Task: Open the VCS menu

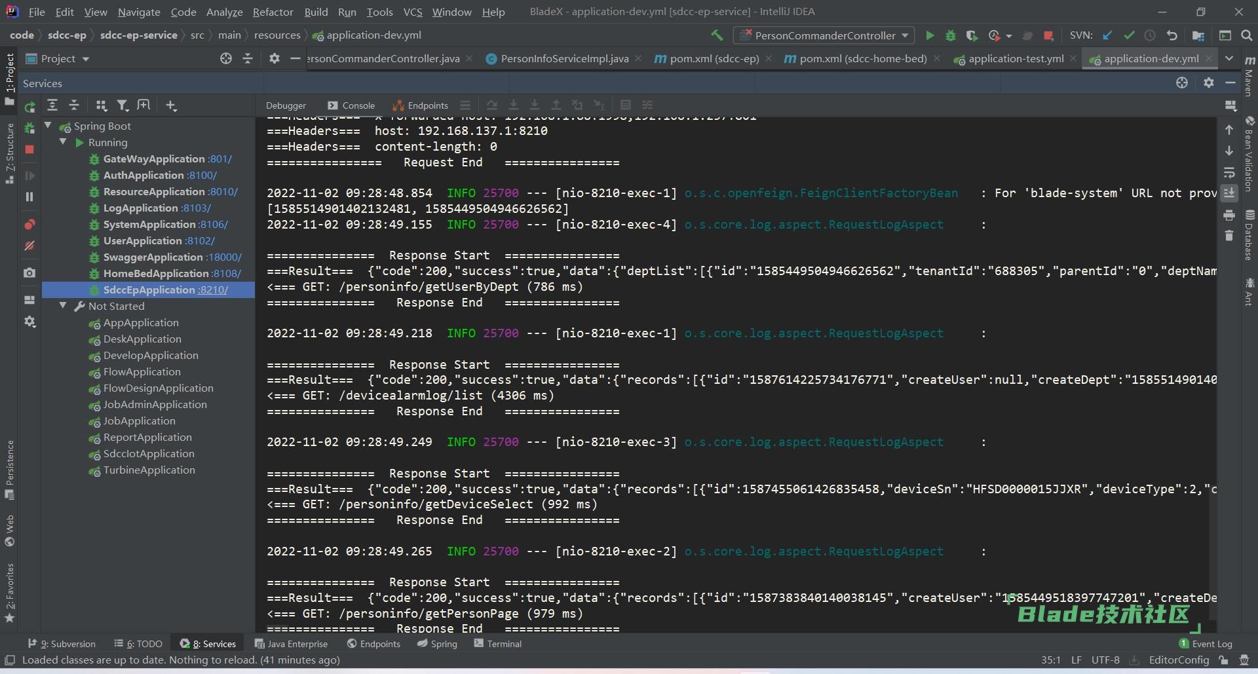Action: click(412, 12)
